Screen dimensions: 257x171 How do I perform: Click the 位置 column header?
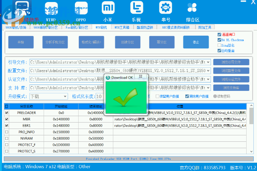[180, 107]
